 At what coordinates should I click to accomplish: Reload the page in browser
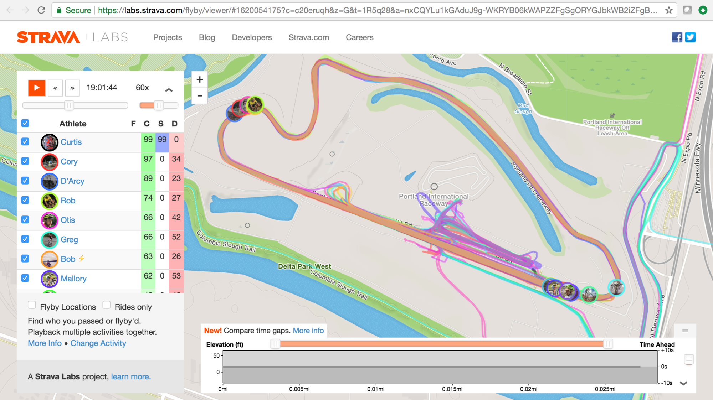click(41, 10)
